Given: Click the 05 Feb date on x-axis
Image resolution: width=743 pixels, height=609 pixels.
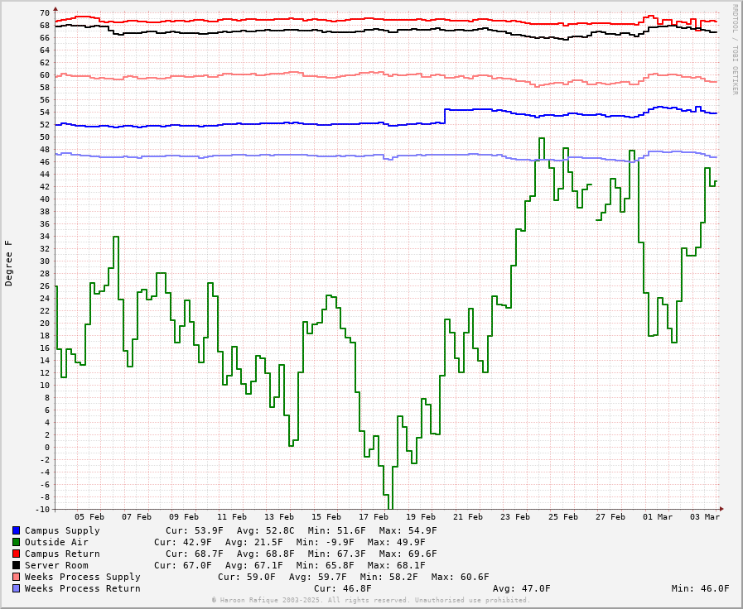Looking at the screenshot, I should (89, 517).
